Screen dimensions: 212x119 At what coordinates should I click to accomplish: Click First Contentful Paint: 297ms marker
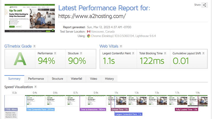pos(40,109)
